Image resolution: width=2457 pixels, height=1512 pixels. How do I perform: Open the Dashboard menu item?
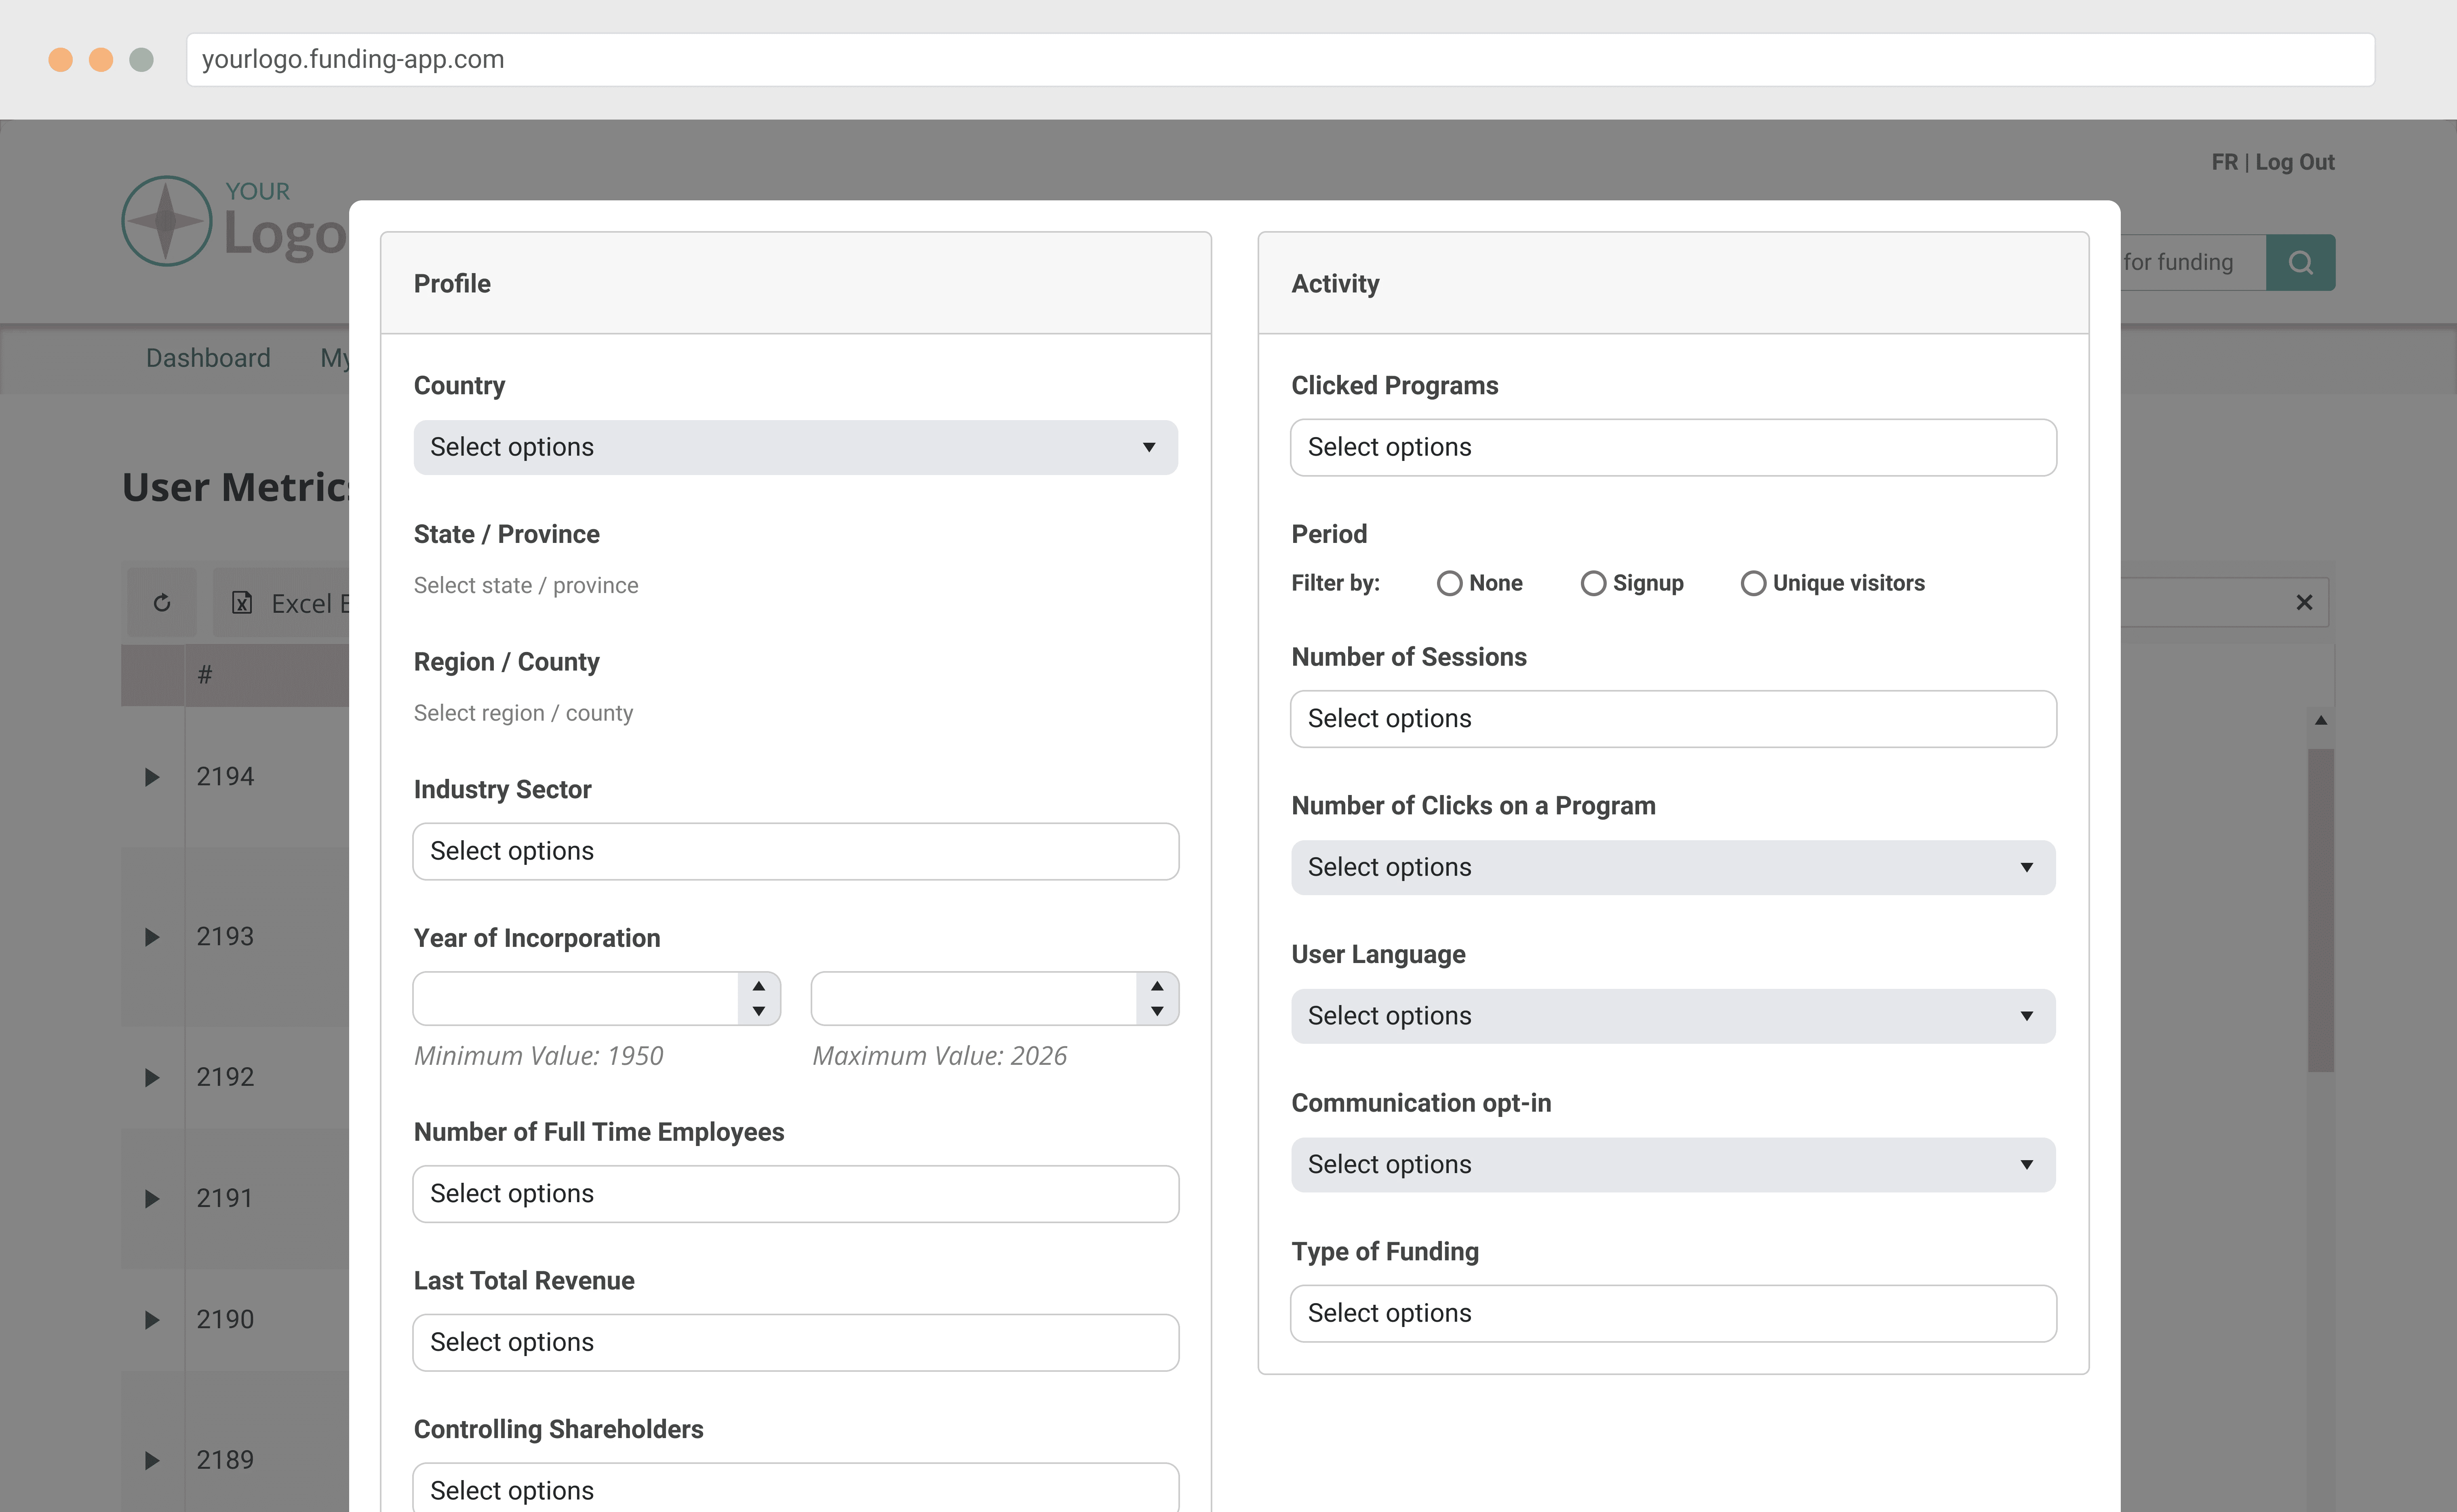208,358
